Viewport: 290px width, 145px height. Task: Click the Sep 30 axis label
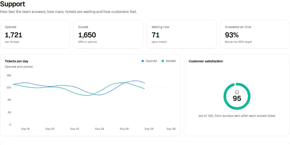[x=171, y=129]
